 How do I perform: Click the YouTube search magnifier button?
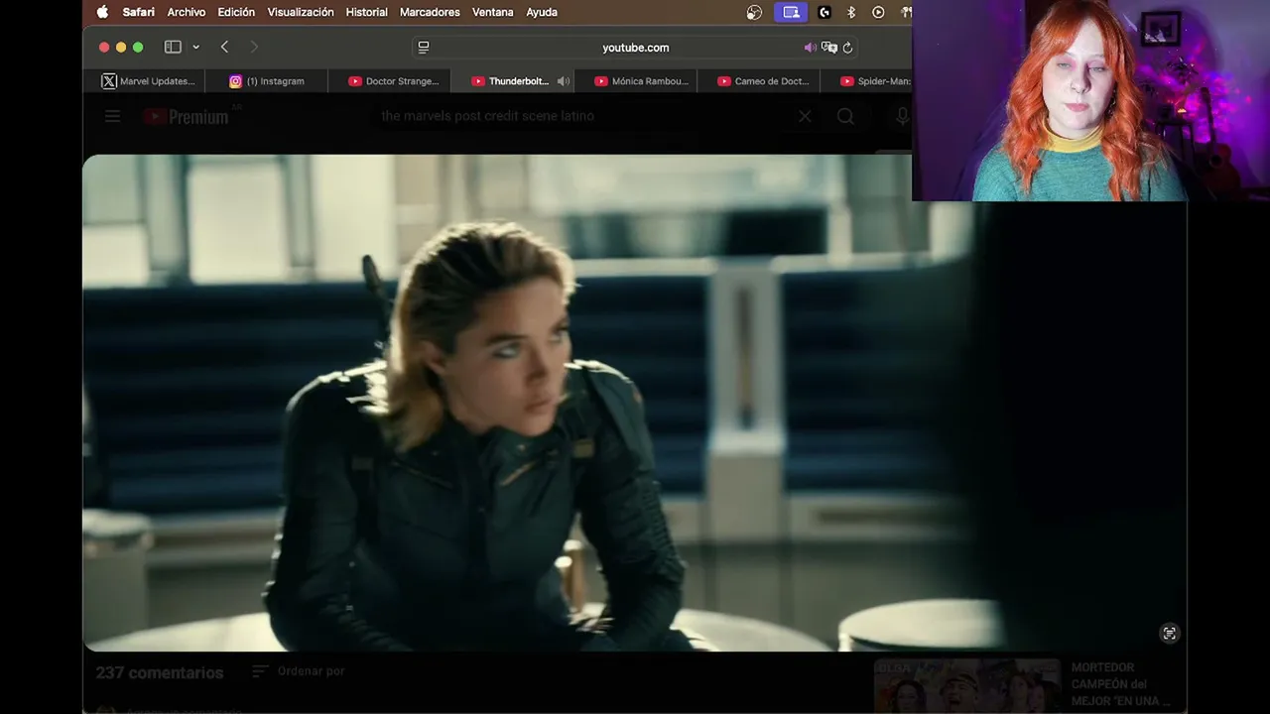(x=845, y=116)
